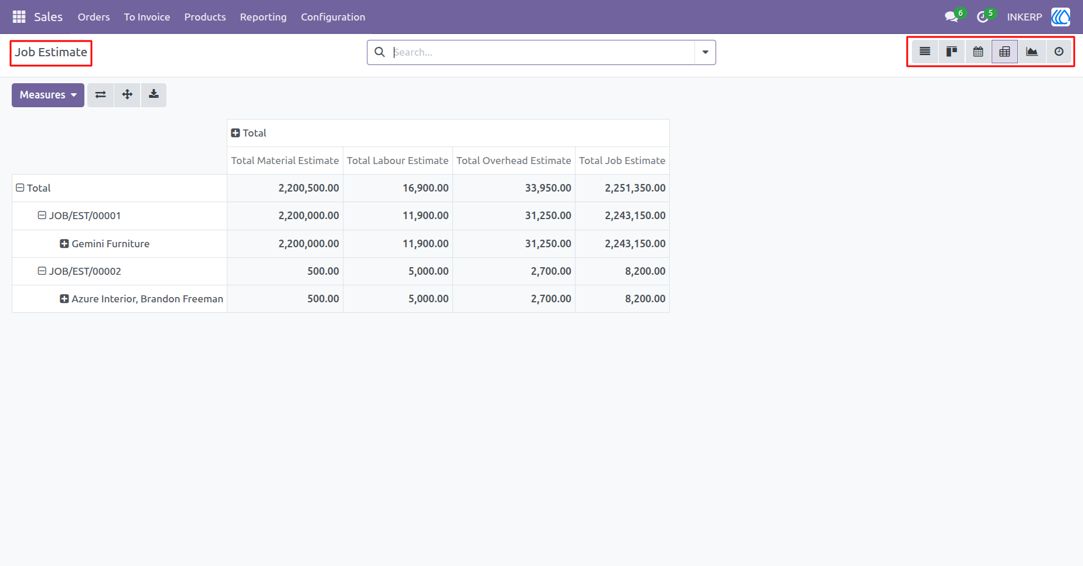This screenshot has height=566, width=1083.
Task: Download pivot table as spreadsheet
Action: [x=154, y=95]
